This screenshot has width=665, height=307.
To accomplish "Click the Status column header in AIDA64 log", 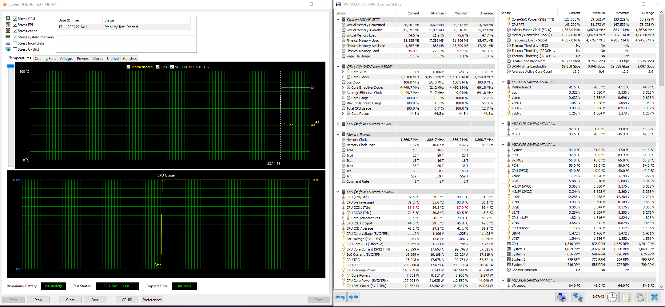I will tap(146, 20).
